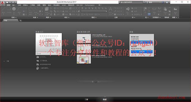Click the Arc tool in the ribbon
This screenshot has width=191, height=102.
pos(19,9)
